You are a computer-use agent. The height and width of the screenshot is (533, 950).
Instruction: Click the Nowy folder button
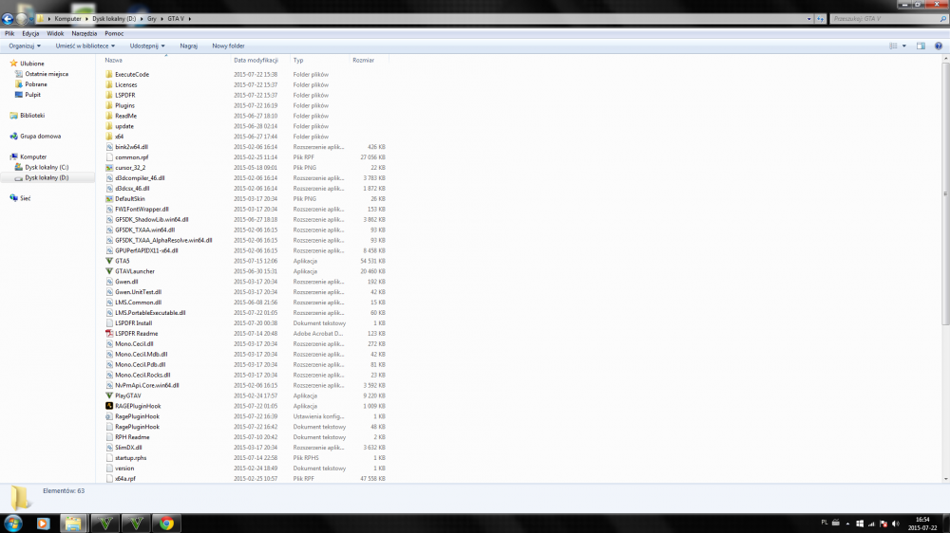(228, 46)
